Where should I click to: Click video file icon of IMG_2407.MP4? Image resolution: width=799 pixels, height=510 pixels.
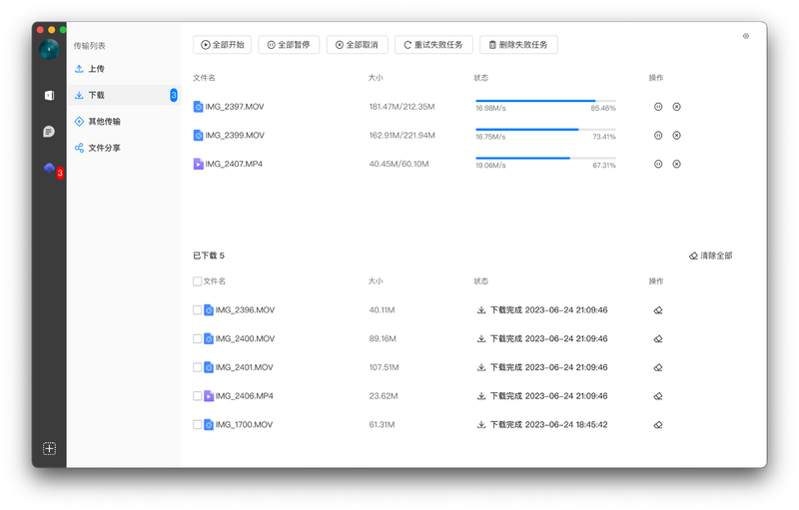click(198, 164)
